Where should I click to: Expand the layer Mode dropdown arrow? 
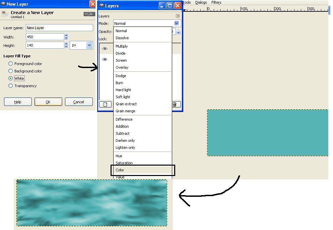177,23
